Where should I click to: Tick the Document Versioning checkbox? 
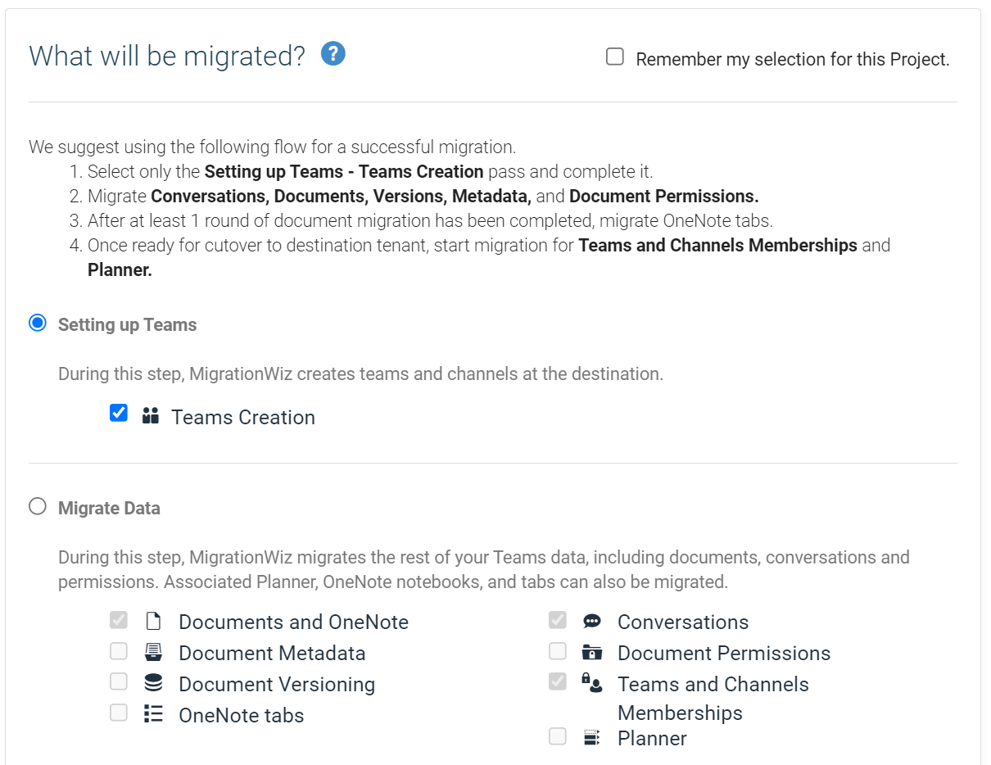(119, 681)
